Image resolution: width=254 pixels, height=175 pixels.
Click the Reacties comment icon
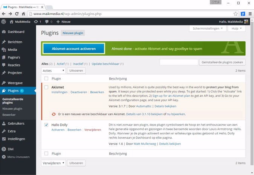tap(4, 65)
